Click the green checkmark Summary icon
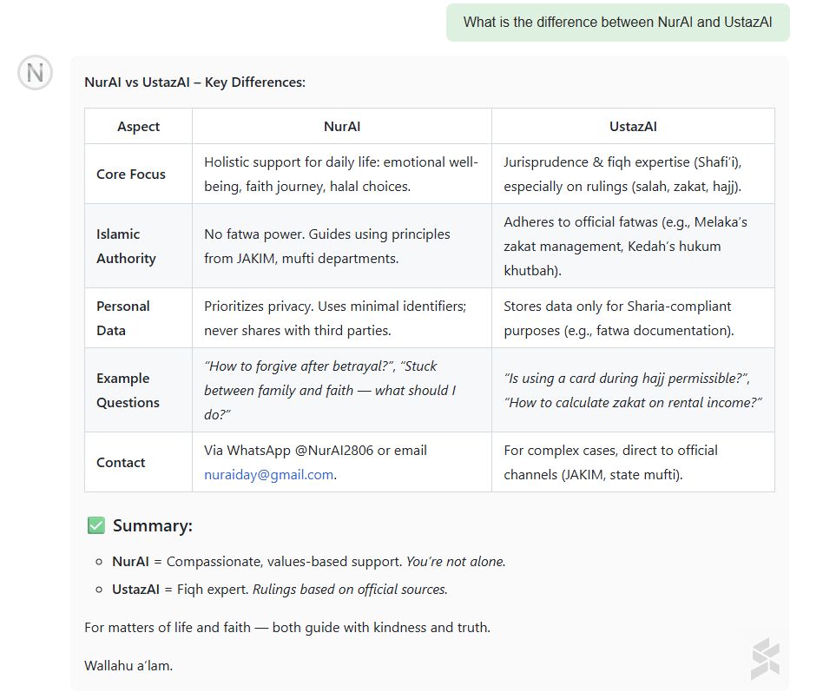The image size is (823, 699). [x=95, y=525]
